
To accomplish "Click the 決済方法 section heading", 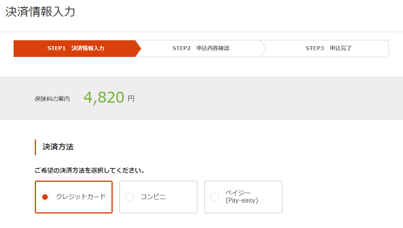I will point(58,147).
